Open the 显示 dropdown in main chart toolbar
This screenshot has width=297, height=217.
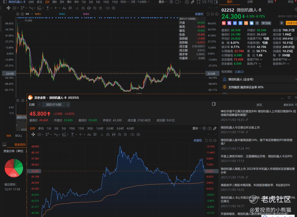click(x=163, y=2)
